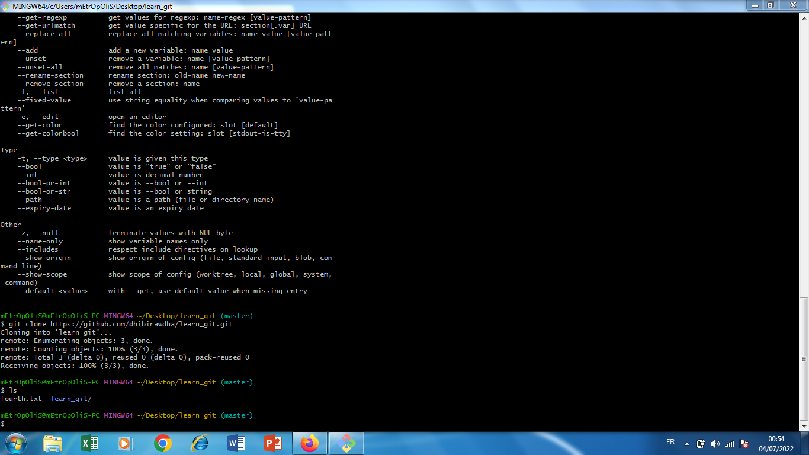The width and height of the screenshot is (809, 455).
Task: Click the '--fixed-value' option text
Action: coord(44,100)
